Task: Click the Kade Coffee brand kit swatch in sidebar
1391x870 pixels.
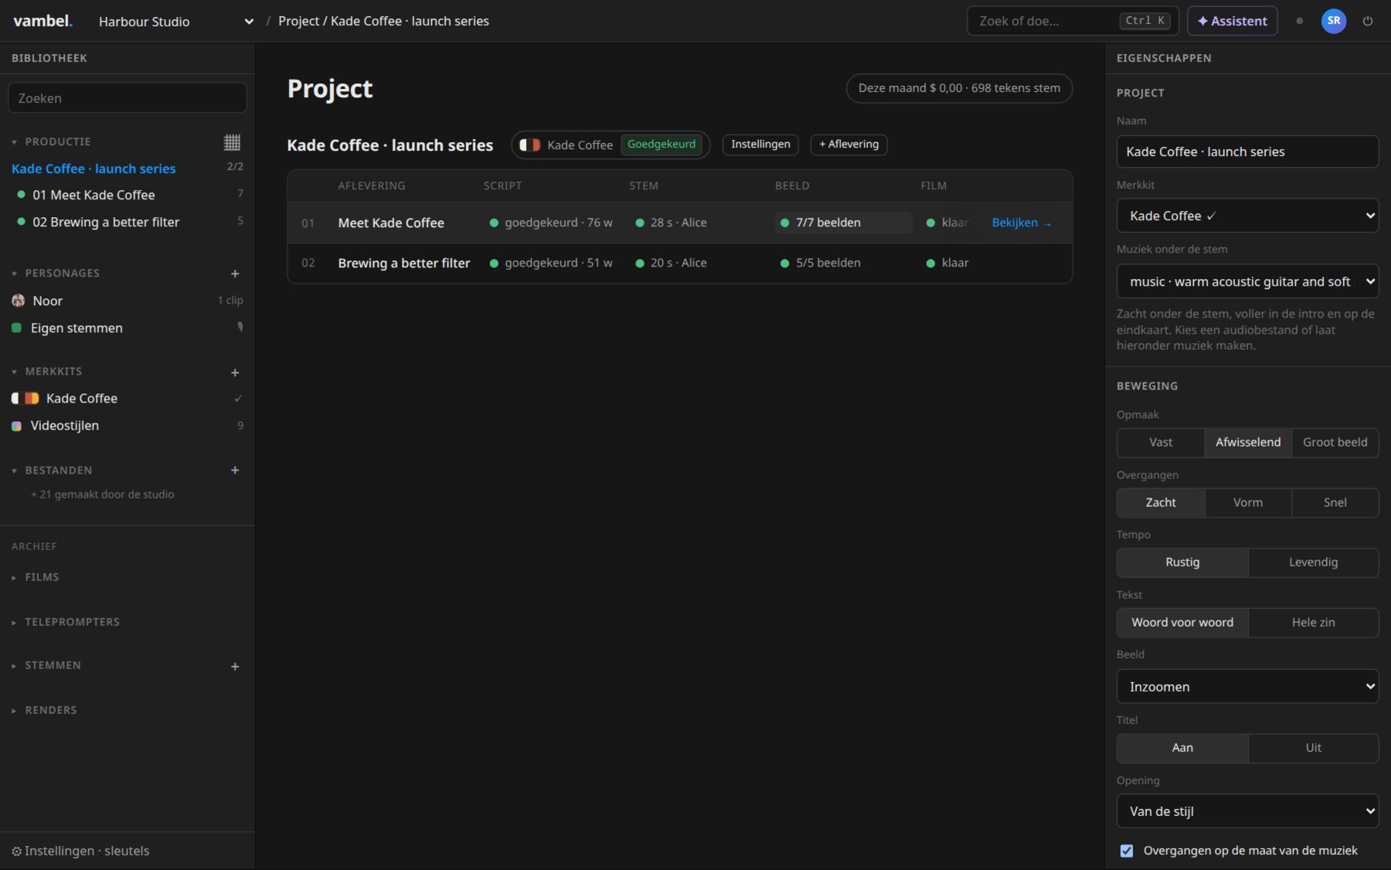Action: point(25,398)
